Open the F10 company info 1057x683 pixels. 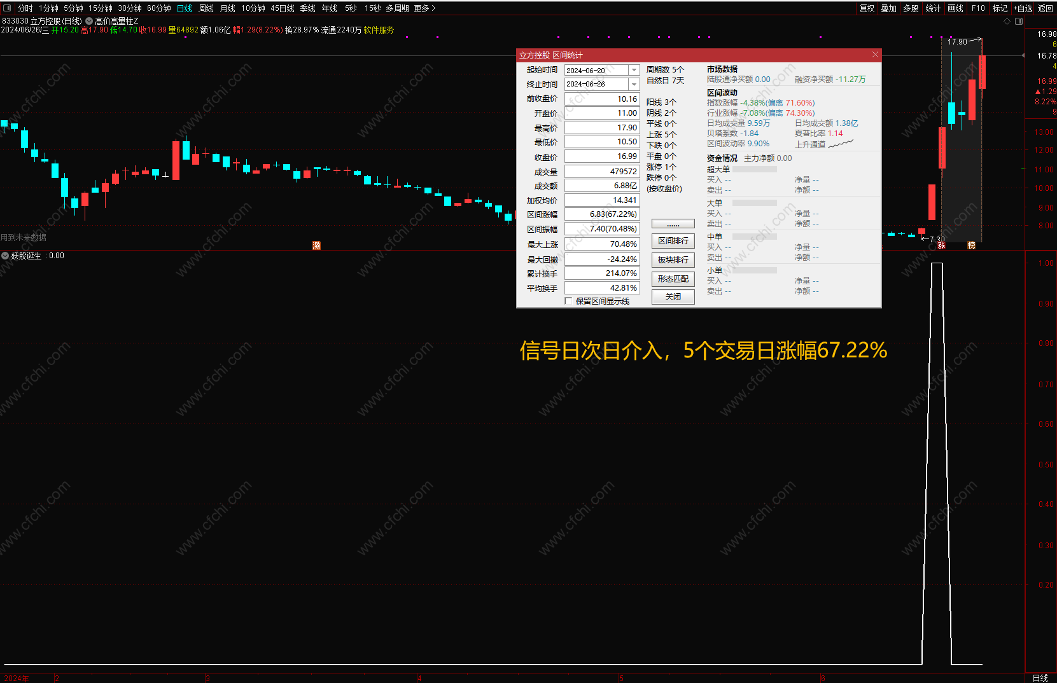(978, 8)
